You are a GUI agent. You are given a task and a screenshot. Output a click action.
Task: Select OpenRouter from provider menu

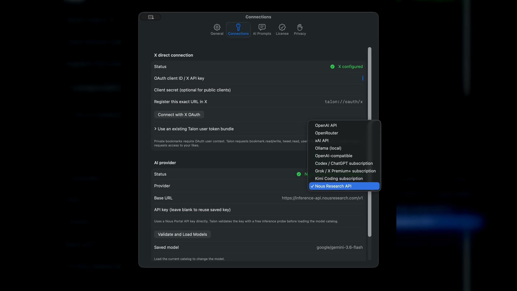[344, 133]
